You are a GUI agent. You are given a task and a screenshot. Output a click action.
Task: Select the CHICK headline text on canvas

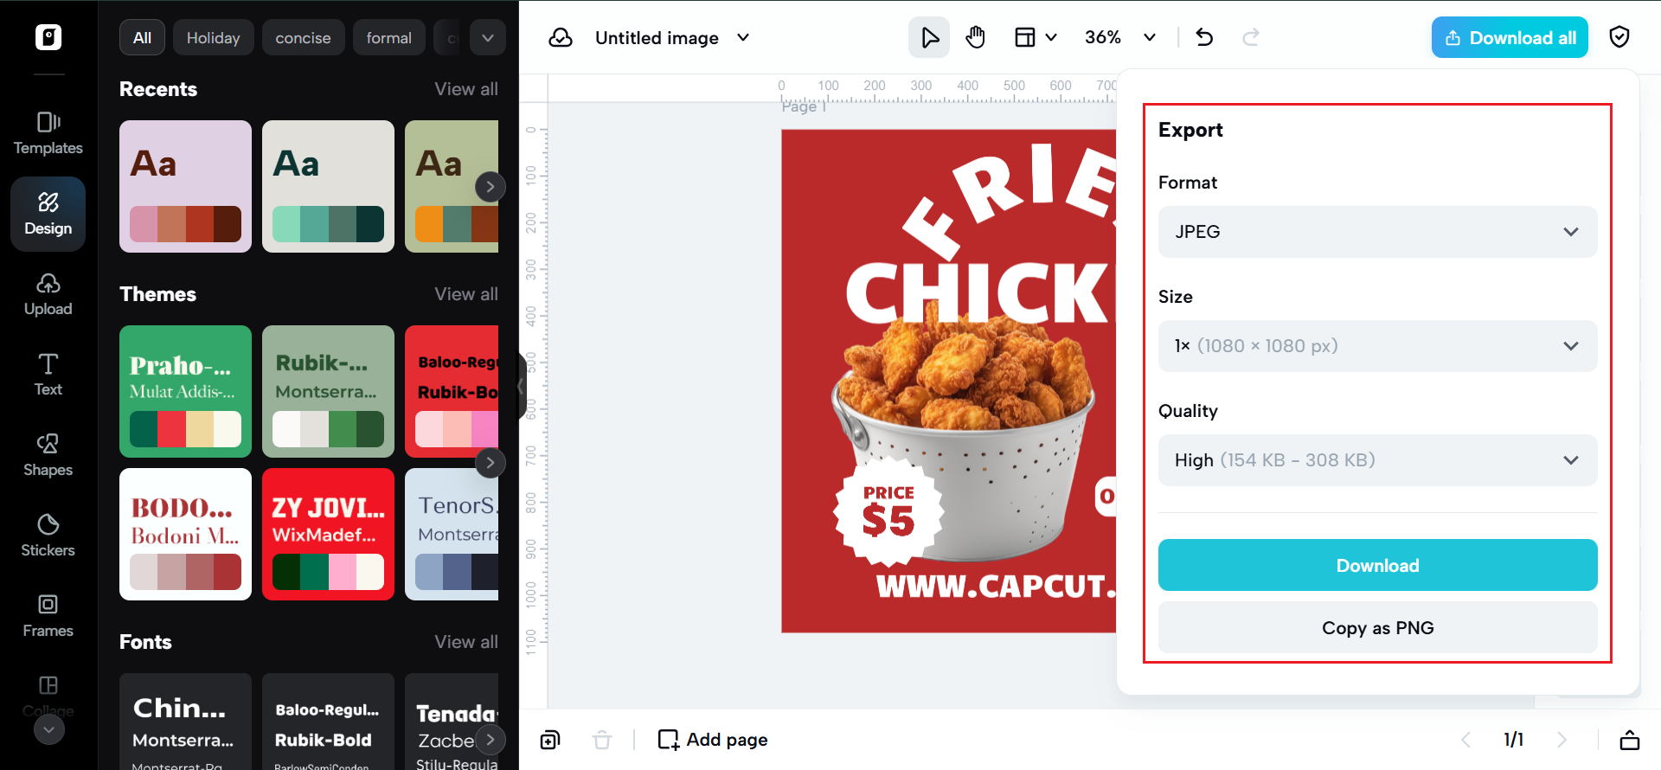(x=980, y=292)
